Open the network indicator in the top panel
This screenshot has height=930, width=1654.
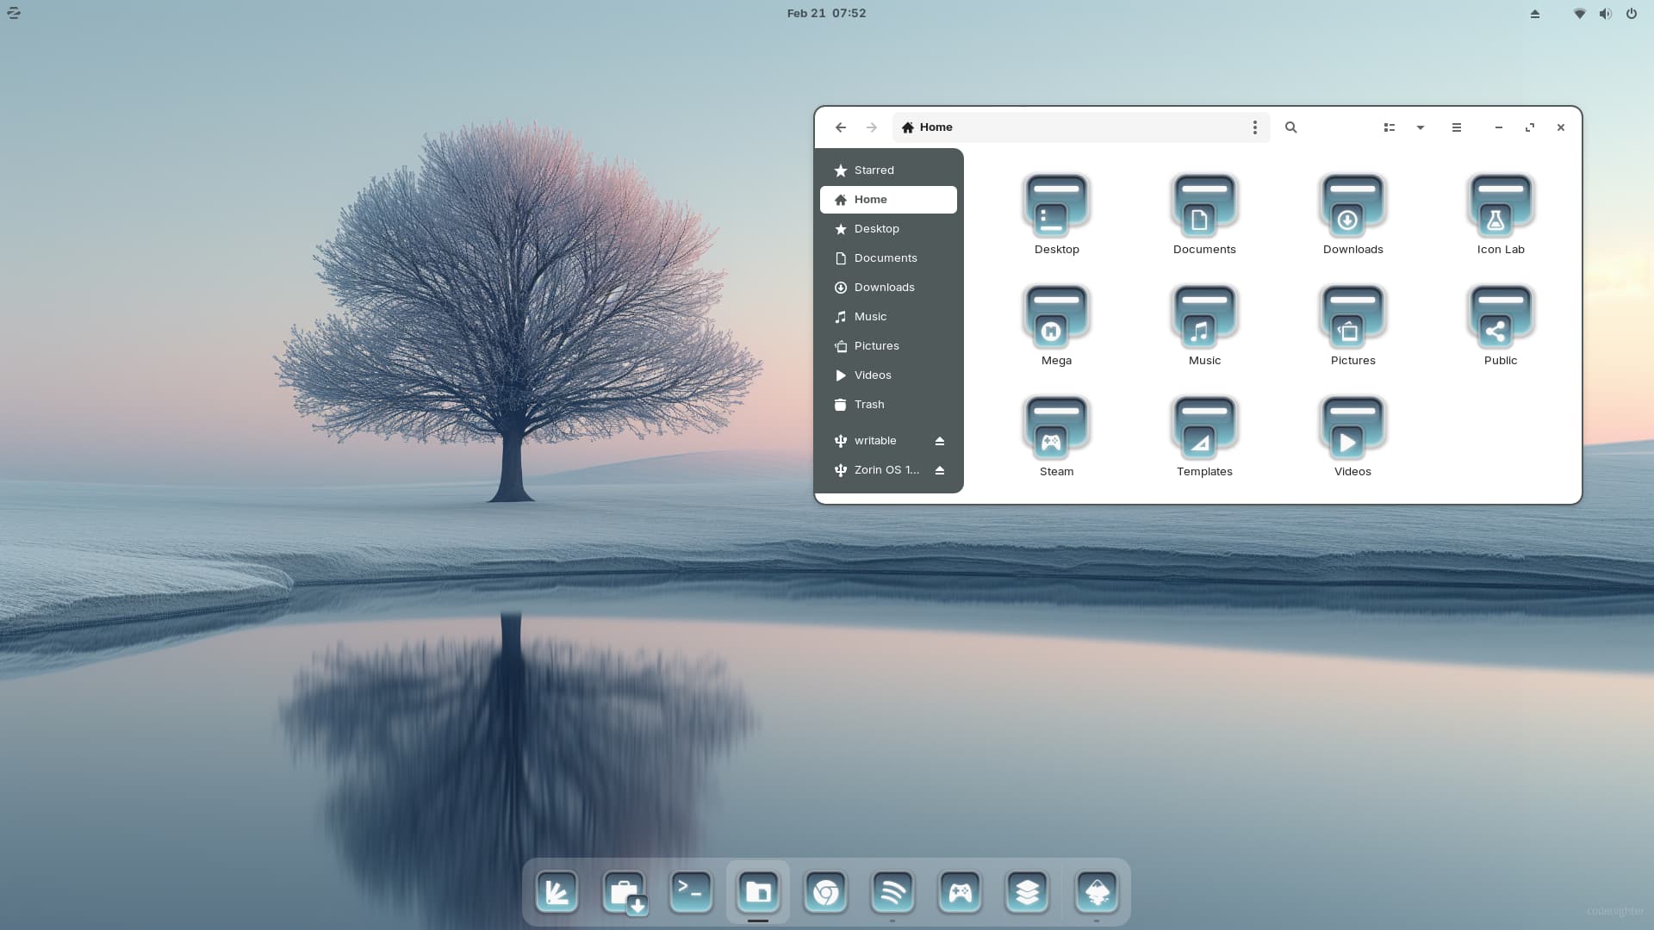tap(1580, 14)
